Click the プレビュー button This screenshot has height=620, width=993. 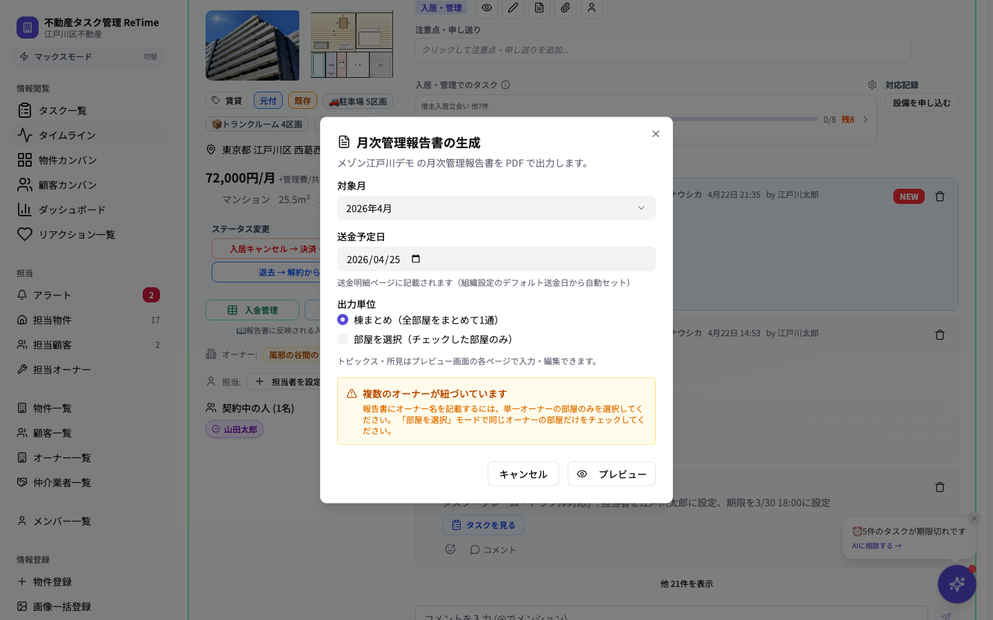coord(612,474)
